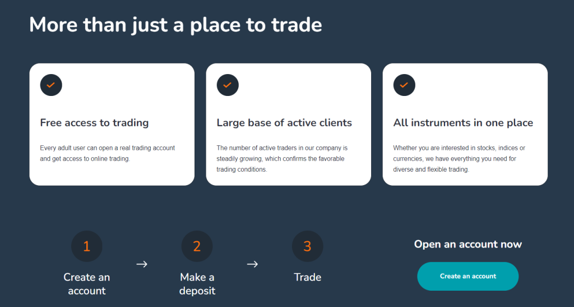Click the More than just a place to trade heading
Image resolution: width=574 pixels, height=307 pixels.
point(175,25)
